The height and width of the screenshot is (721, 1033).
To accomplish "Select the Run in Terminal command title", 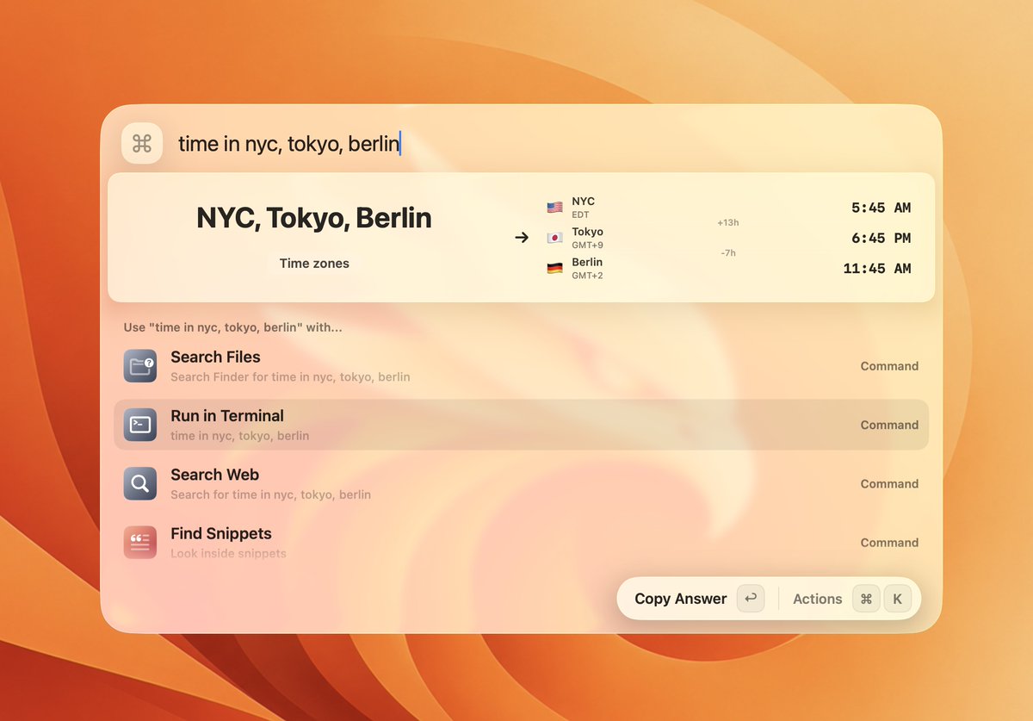I will 227,415.
